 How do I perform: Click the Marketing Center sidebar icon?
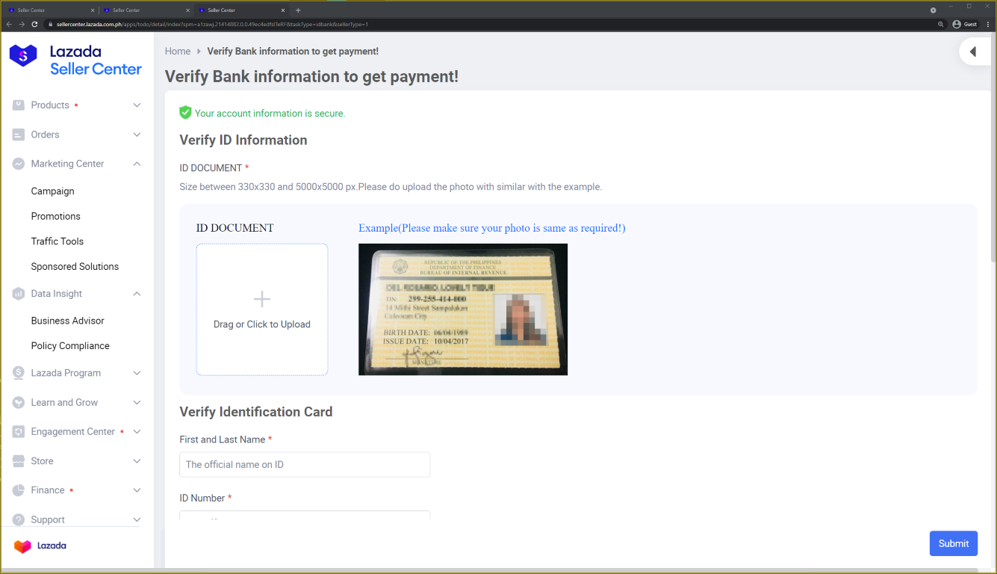[x=19, y=164]
